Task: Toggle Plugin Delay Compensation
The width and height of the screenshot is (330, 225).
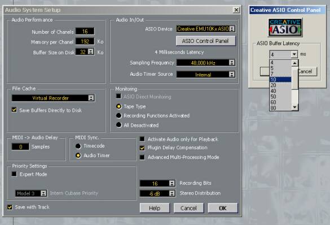Action: click(142, 148)
